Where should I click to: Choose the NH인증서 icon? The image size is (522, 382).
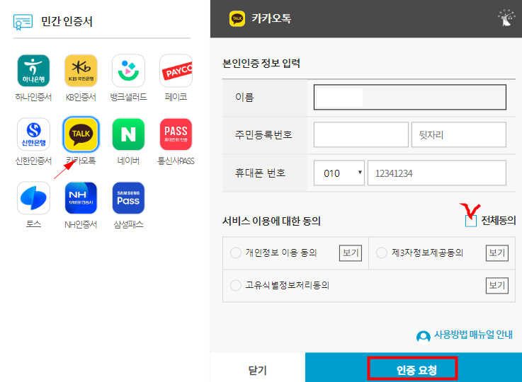81,198
